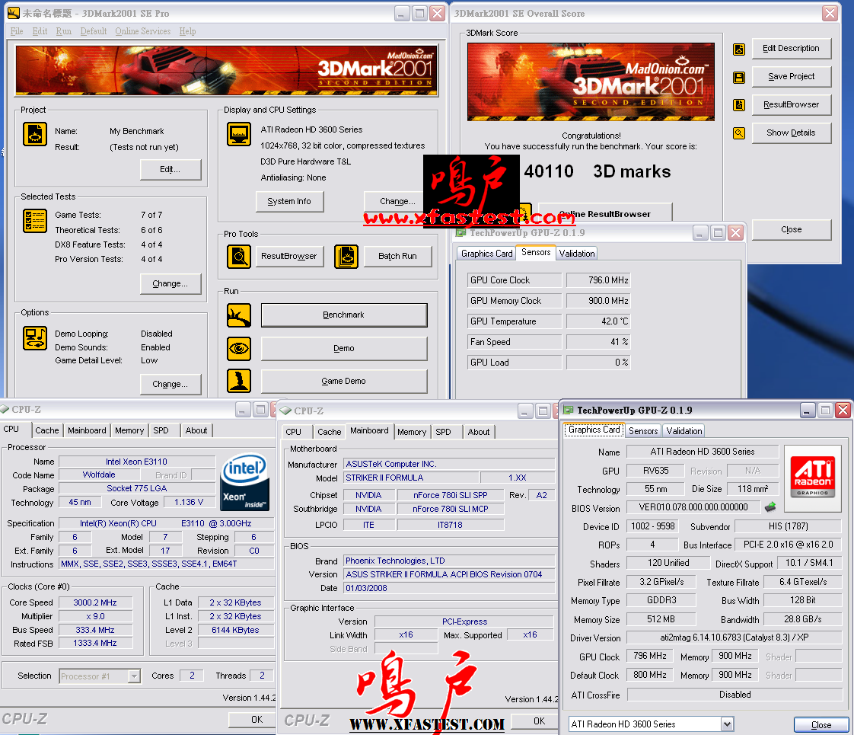Open the Online Services menu
This screenshot has height=735, width=854.
pyautogui.click(x=142, y=31)
